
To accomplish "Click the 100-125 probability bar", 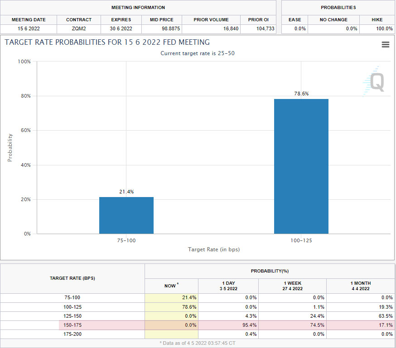I will 301,166.
